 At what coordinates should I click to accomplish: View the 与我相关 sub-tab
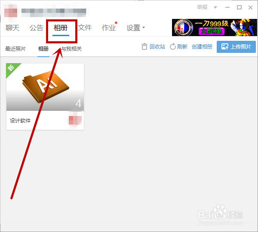[x=71, y=49]
